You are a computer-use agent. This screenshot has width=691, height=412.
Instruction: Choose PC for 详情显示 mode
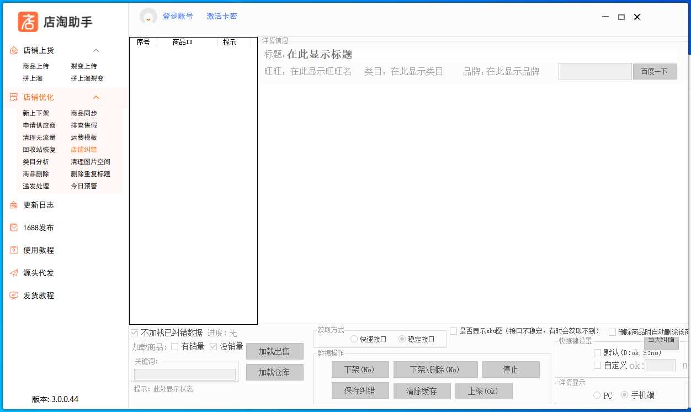coord(597,395)
